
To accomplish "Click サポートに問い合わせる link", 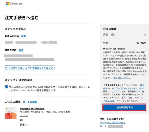I will point(112,123).
